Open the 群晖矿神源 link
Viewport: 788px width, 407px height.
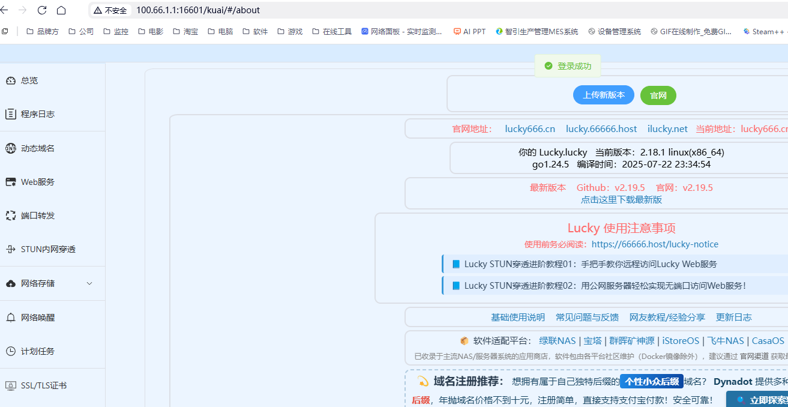pyautogui.click(x=632, y=341)
